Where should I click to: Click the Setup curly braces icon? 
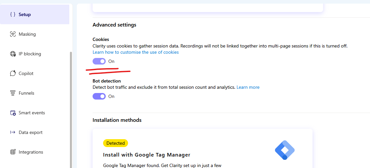13,14
